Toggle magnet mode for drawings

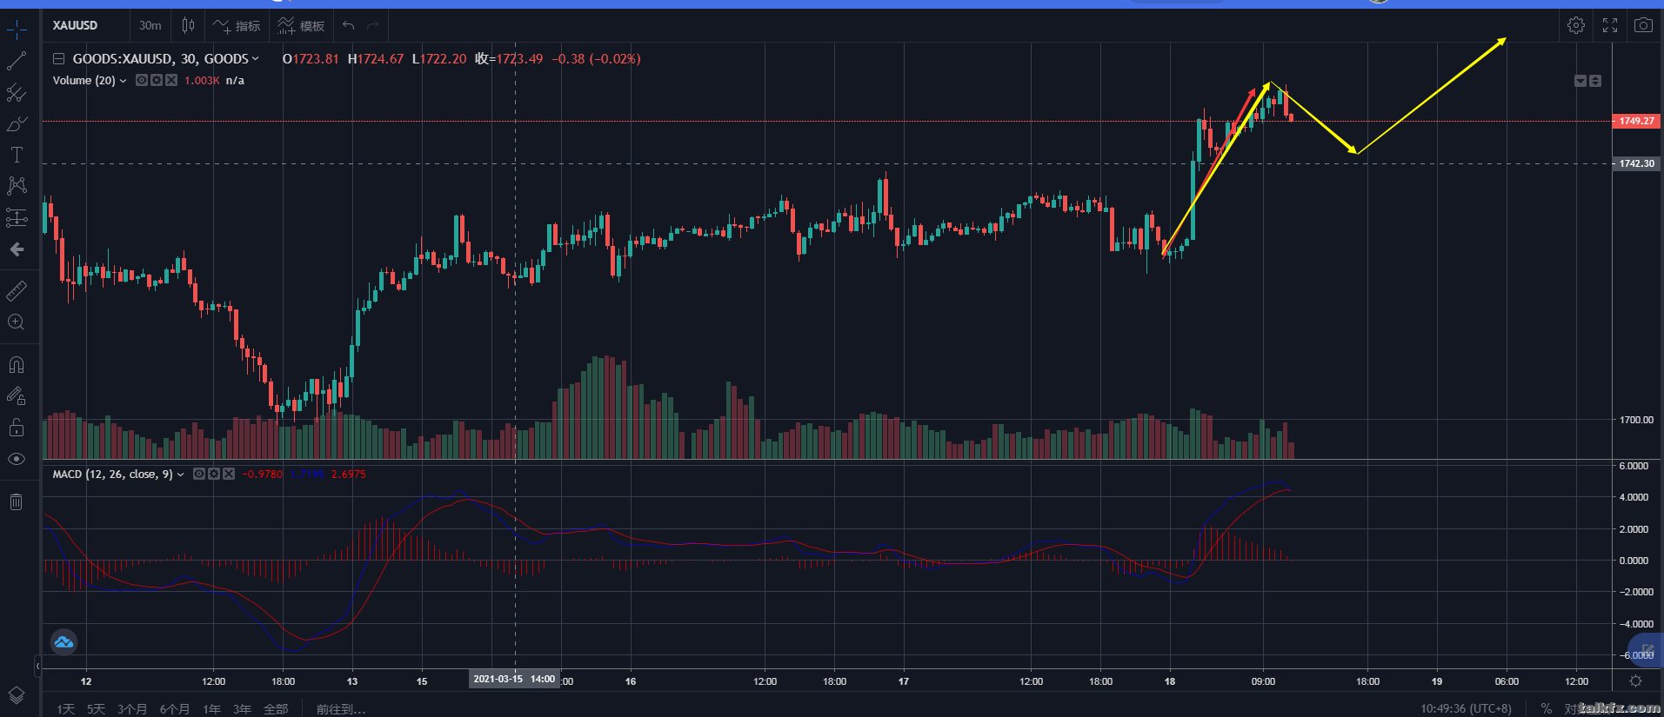pos(17,364)
